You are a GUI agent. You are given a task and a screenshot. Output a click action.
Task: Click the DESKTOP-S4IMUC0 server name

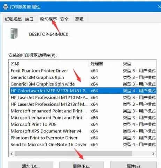coord(49,34)
